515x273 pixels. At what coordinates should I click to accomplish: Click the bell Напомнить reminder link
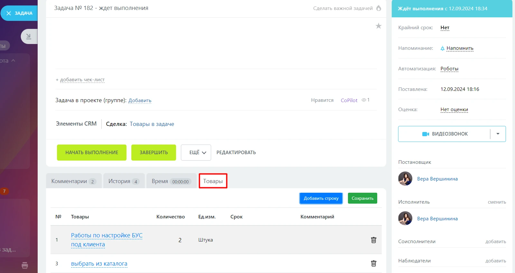click(x=457, y=48)
